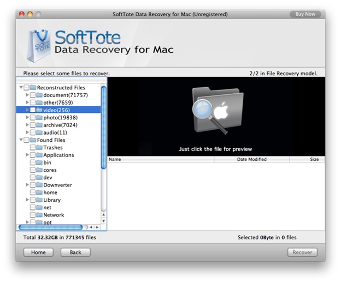The height and width of the screenshot is (283, 341).
Task: Click the Network folder icon
Action: [39, 215]
